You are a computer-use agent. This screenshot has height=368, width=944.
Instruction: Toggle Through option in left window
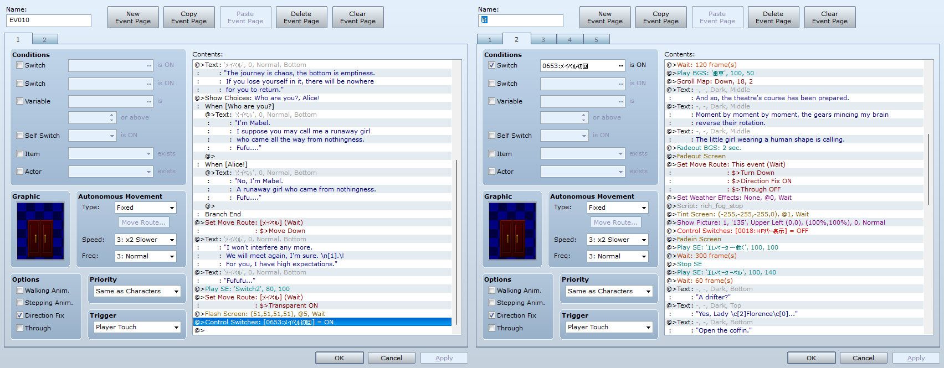point(20,328)
